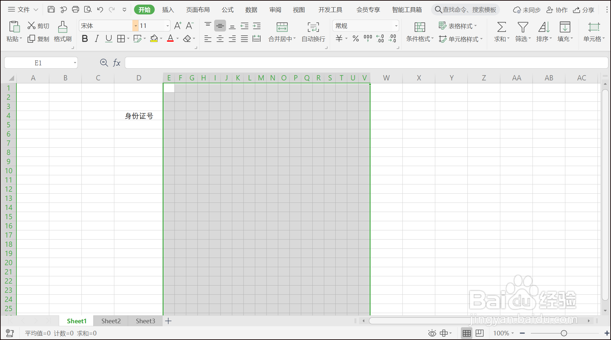Toggle Italic formatting
This screenshot has width=611, height=340.
(97, 39)
